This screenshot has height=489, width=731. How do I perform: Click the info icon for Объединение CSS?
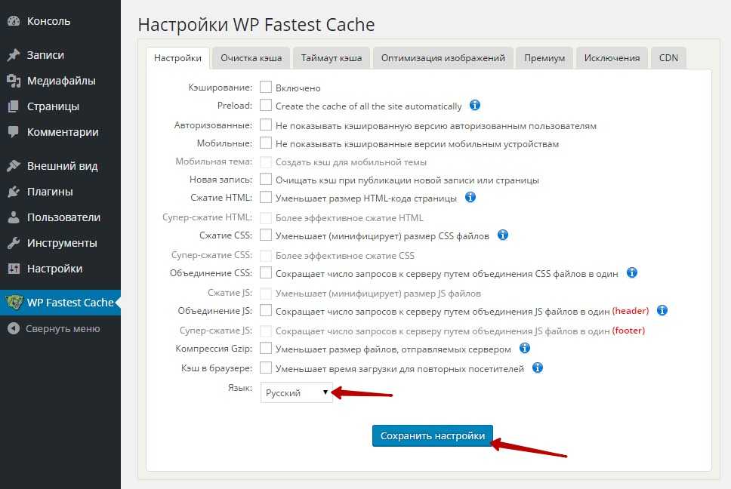tap(632, 273)
